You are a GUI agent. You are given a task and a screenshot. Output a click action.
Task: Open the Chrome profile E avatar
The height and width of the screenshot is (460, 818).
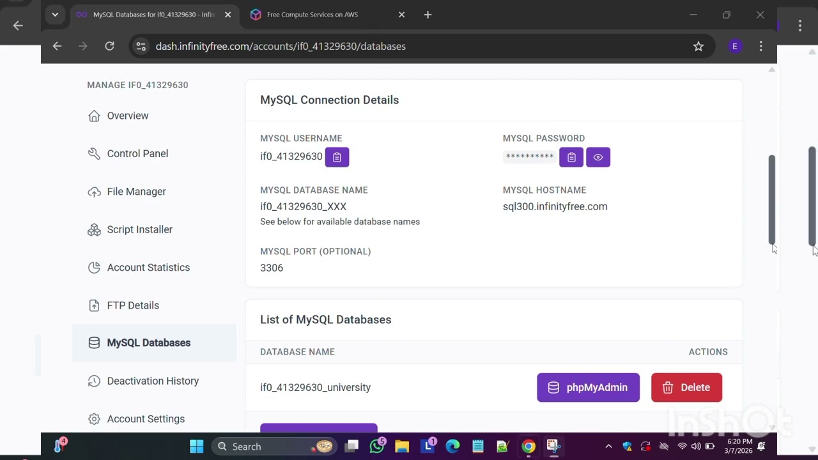point(735,46)
